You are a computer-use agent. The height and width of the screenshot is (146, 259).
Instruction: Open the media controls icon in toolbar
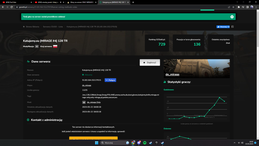click(243, 7)
